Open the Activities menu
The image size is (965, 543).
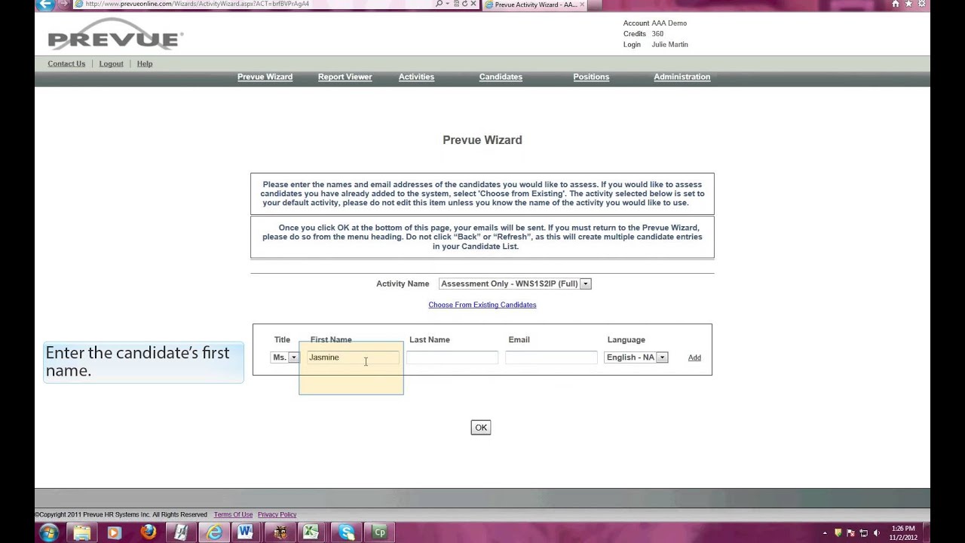[416, 77]
